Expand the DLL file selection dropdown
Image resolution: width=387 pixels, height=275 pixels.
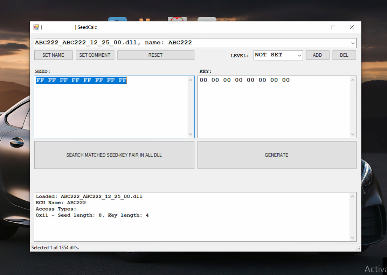point(352,43)
